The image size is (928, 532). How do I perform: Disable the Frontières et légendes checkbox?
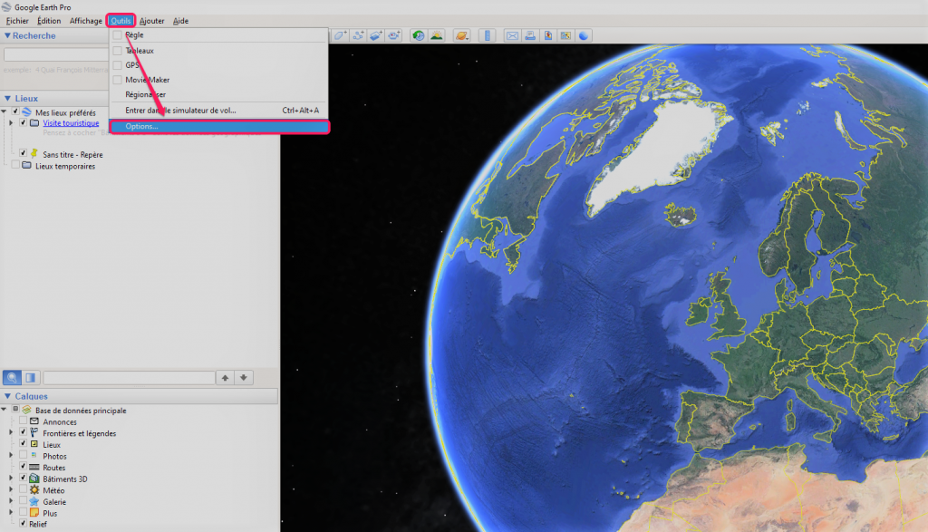[23, 432]
